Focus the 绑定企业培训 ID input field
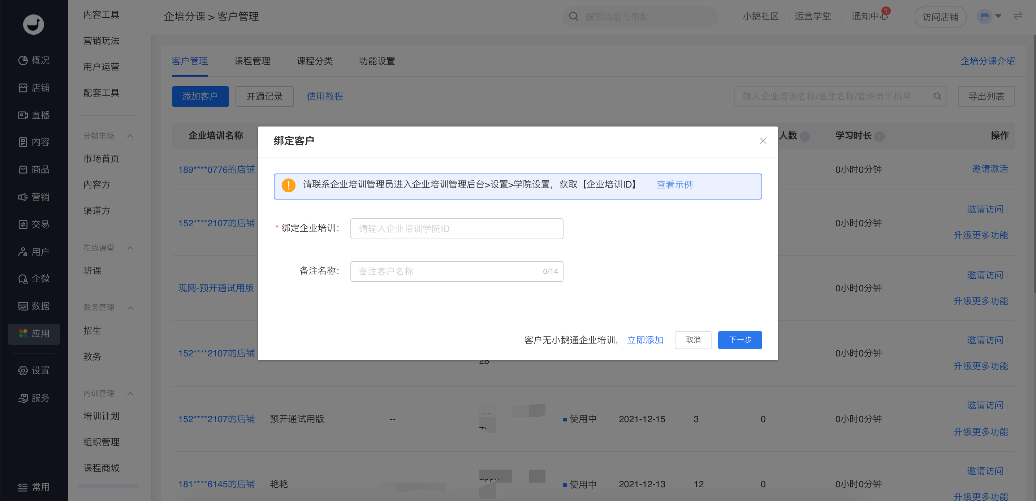 [x=457, y=229]
